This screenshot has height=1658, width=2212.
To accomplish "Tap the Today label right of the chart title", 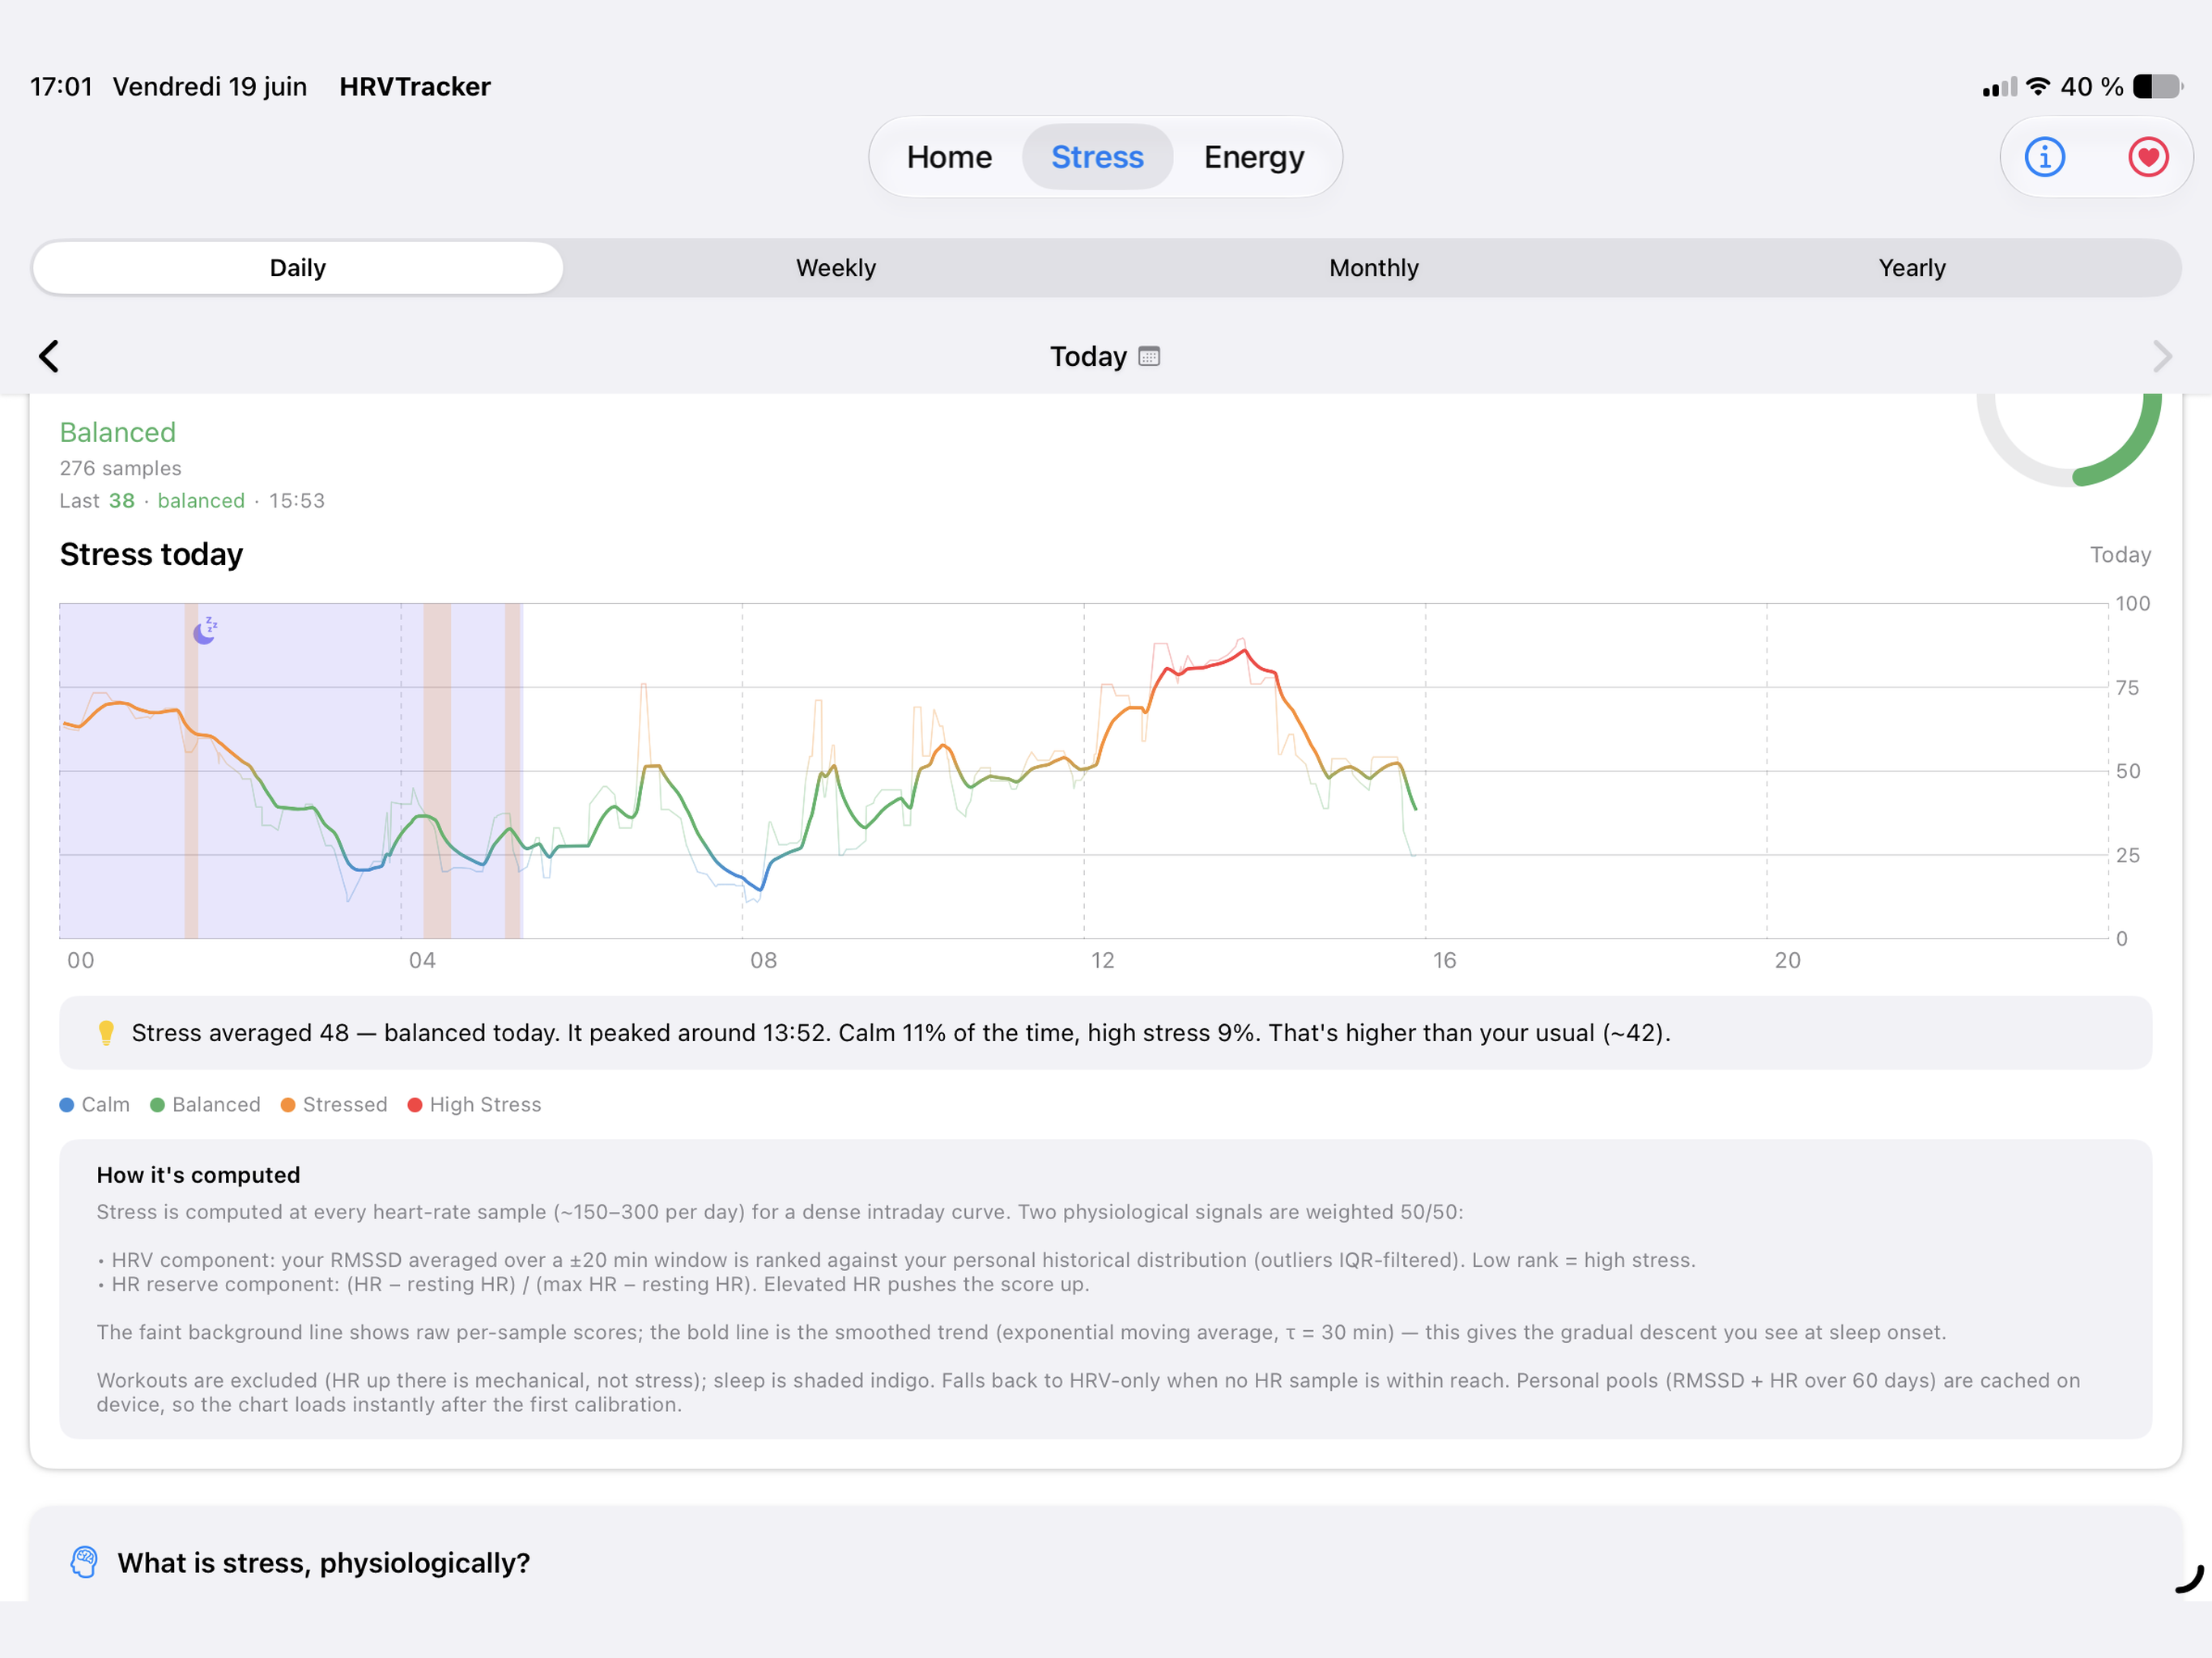I will coord(2120,554).
